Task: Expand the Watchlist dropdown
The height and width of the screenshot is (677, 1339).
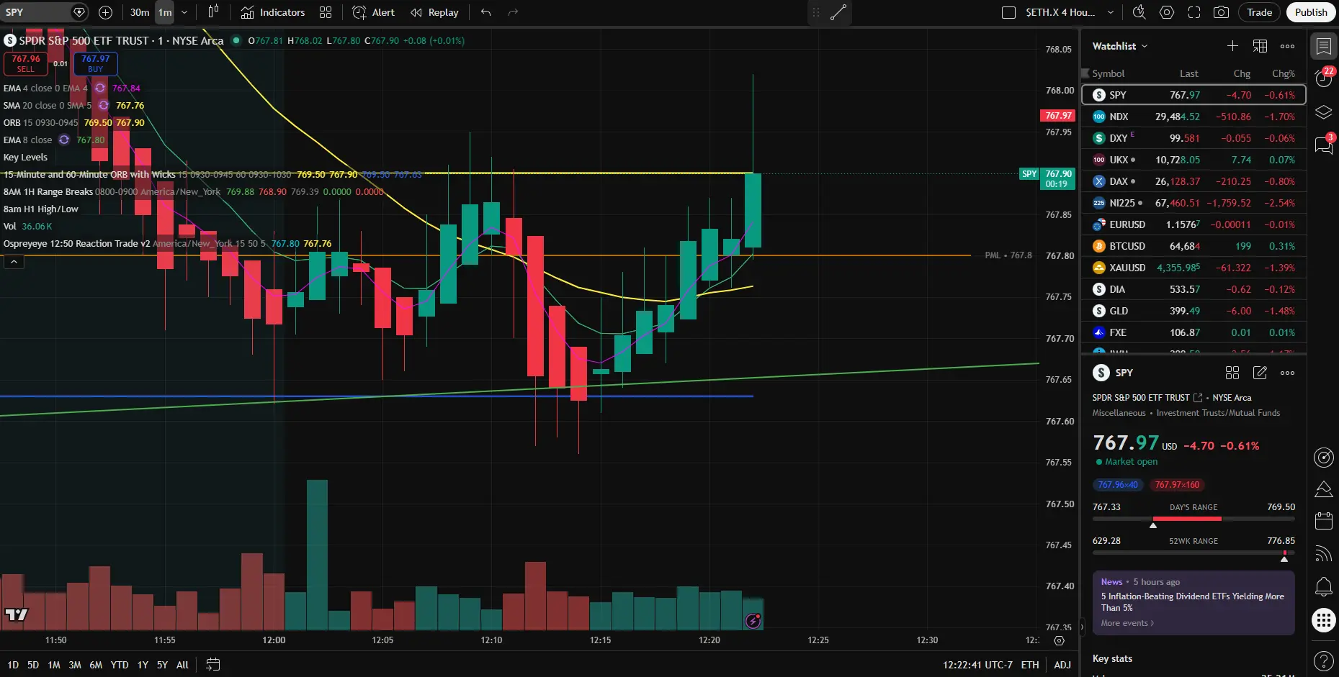Action: click(x=1120, y=46)
